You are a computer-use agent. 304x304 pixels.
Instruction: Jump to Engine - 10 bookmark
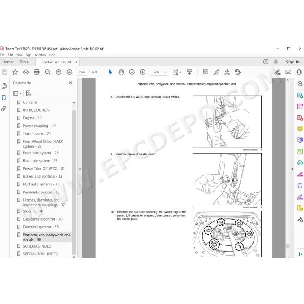(32, 118)
